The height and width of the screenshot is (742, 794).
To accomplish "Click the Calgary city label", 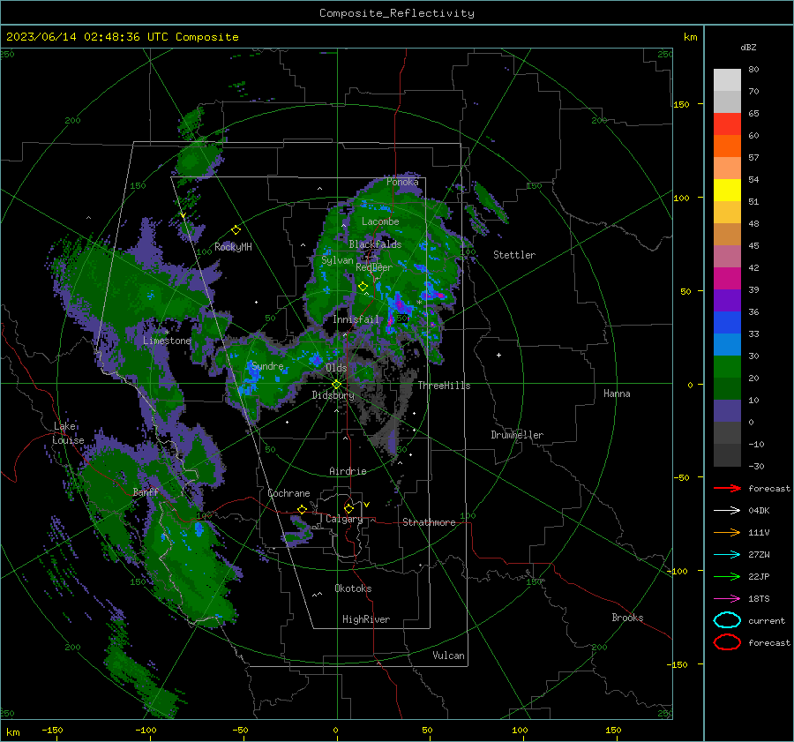I will click(x=344, y=519).
